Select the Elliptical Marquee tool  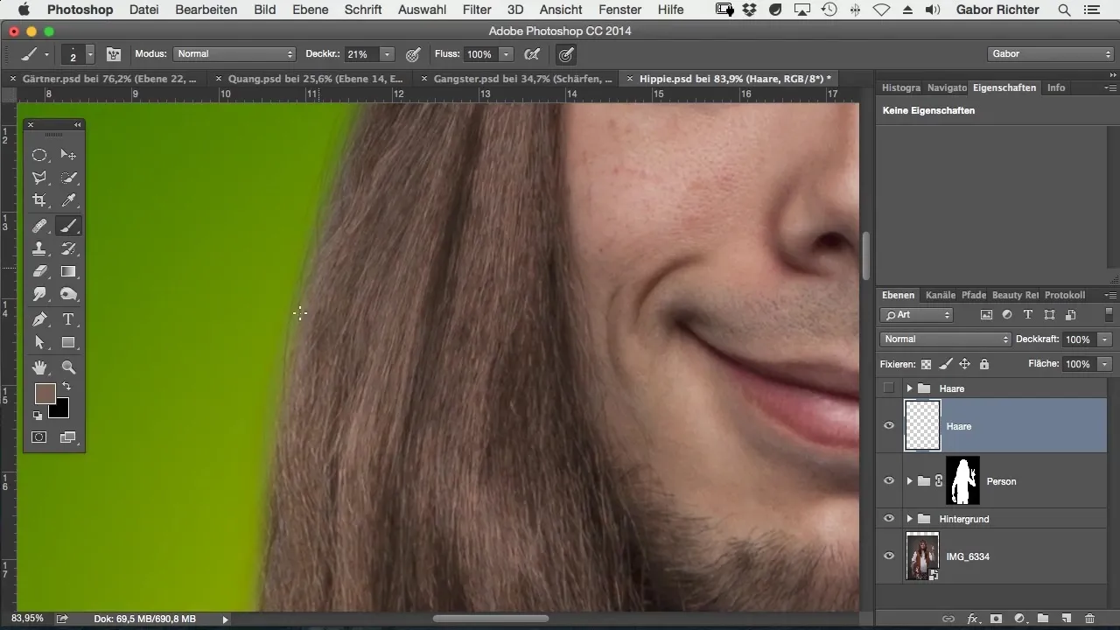click(39, 155)
